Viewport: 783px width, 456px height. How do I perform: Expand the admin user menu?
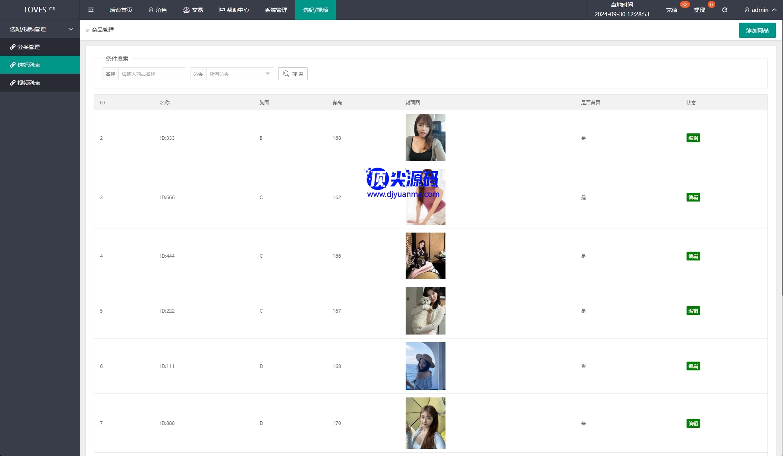coord(760,10)
